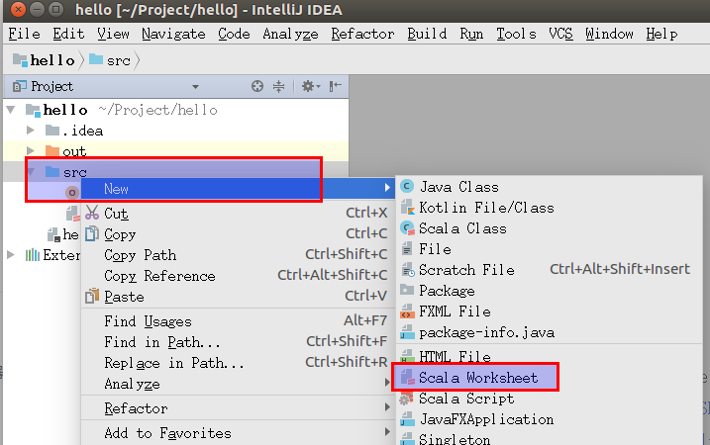710x445 pixels.
Task: Click the scissors Cut icon
Action: pyautogui.click(x=92, y=213)
